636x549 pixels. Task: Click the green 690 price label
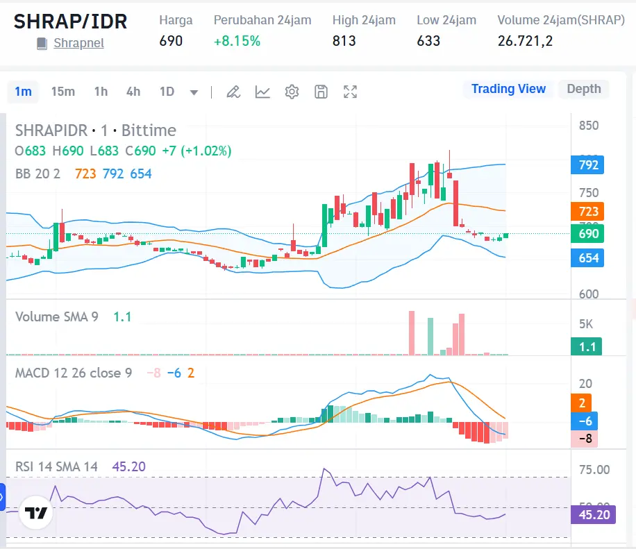pos(587,235)
